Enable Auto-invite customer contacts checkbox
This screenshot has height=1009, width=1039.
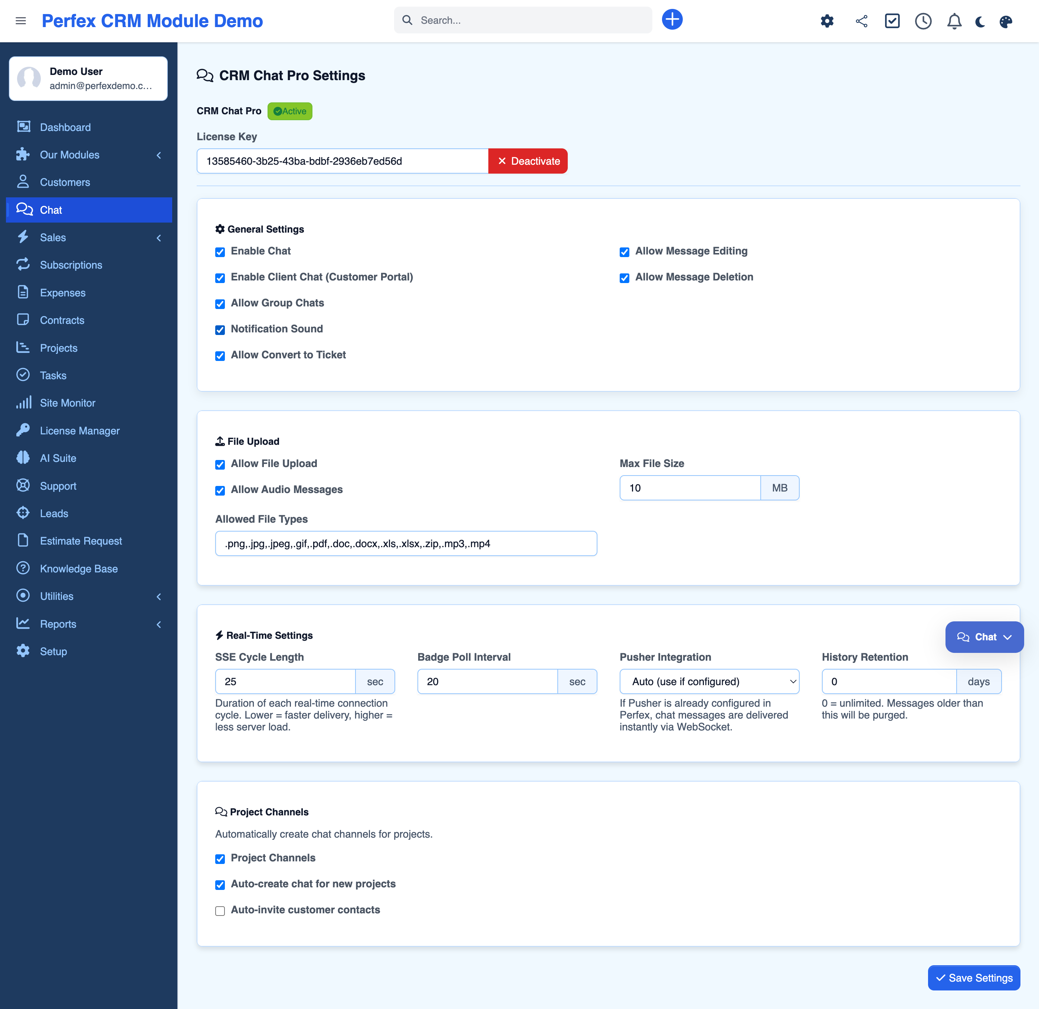220,910
